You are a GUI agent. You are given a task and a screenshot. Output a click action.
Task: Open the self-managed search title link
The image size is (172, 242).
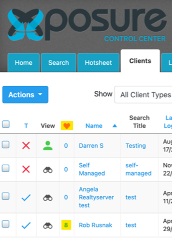tap(139, 169)
